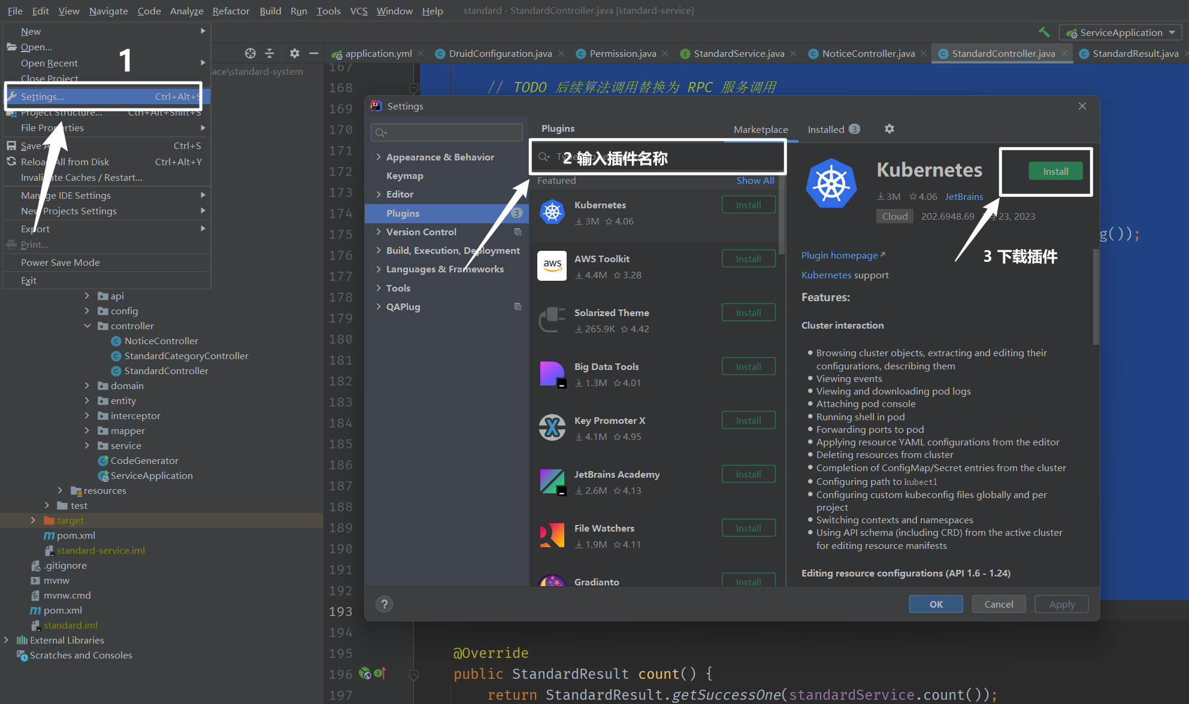Click the ServiceApplication run class icon
This screenshot has height=704, width=1189.
103,475
